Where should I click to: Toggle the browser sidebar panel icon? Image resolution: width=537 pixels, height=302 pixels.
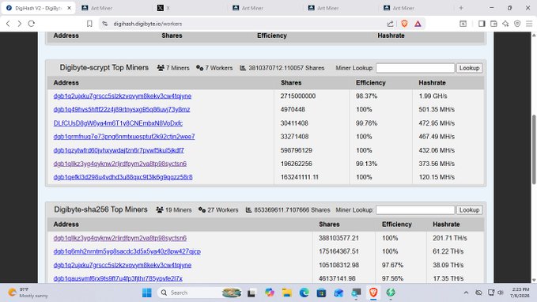pyautogui.click(x=482, y=24)
